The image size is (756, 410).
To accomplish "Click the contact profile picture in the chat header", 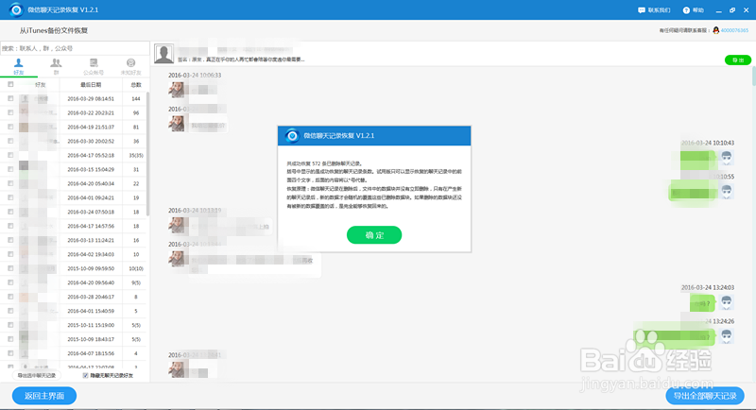I will pos(163,54).
